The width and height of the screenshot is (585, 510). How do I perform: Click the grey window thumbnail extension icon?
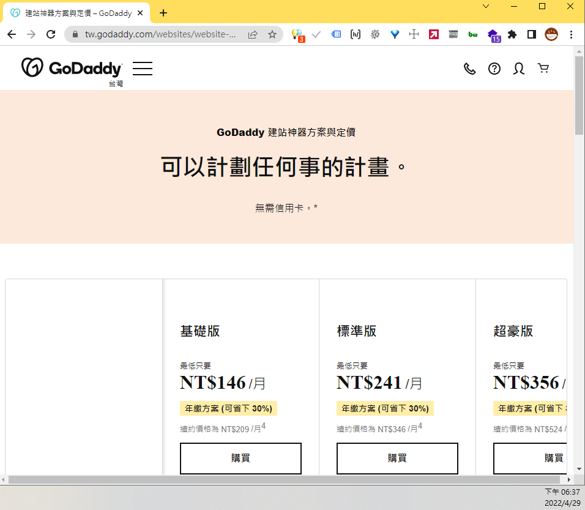(453, 34)
